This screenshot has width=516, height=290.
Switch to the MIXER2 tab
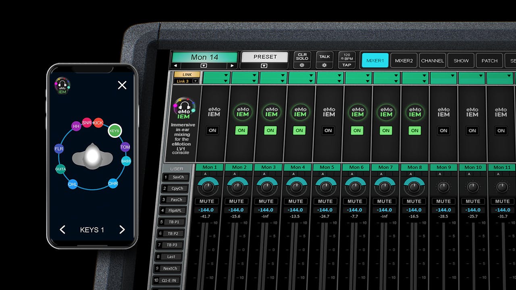click(404, 60)
